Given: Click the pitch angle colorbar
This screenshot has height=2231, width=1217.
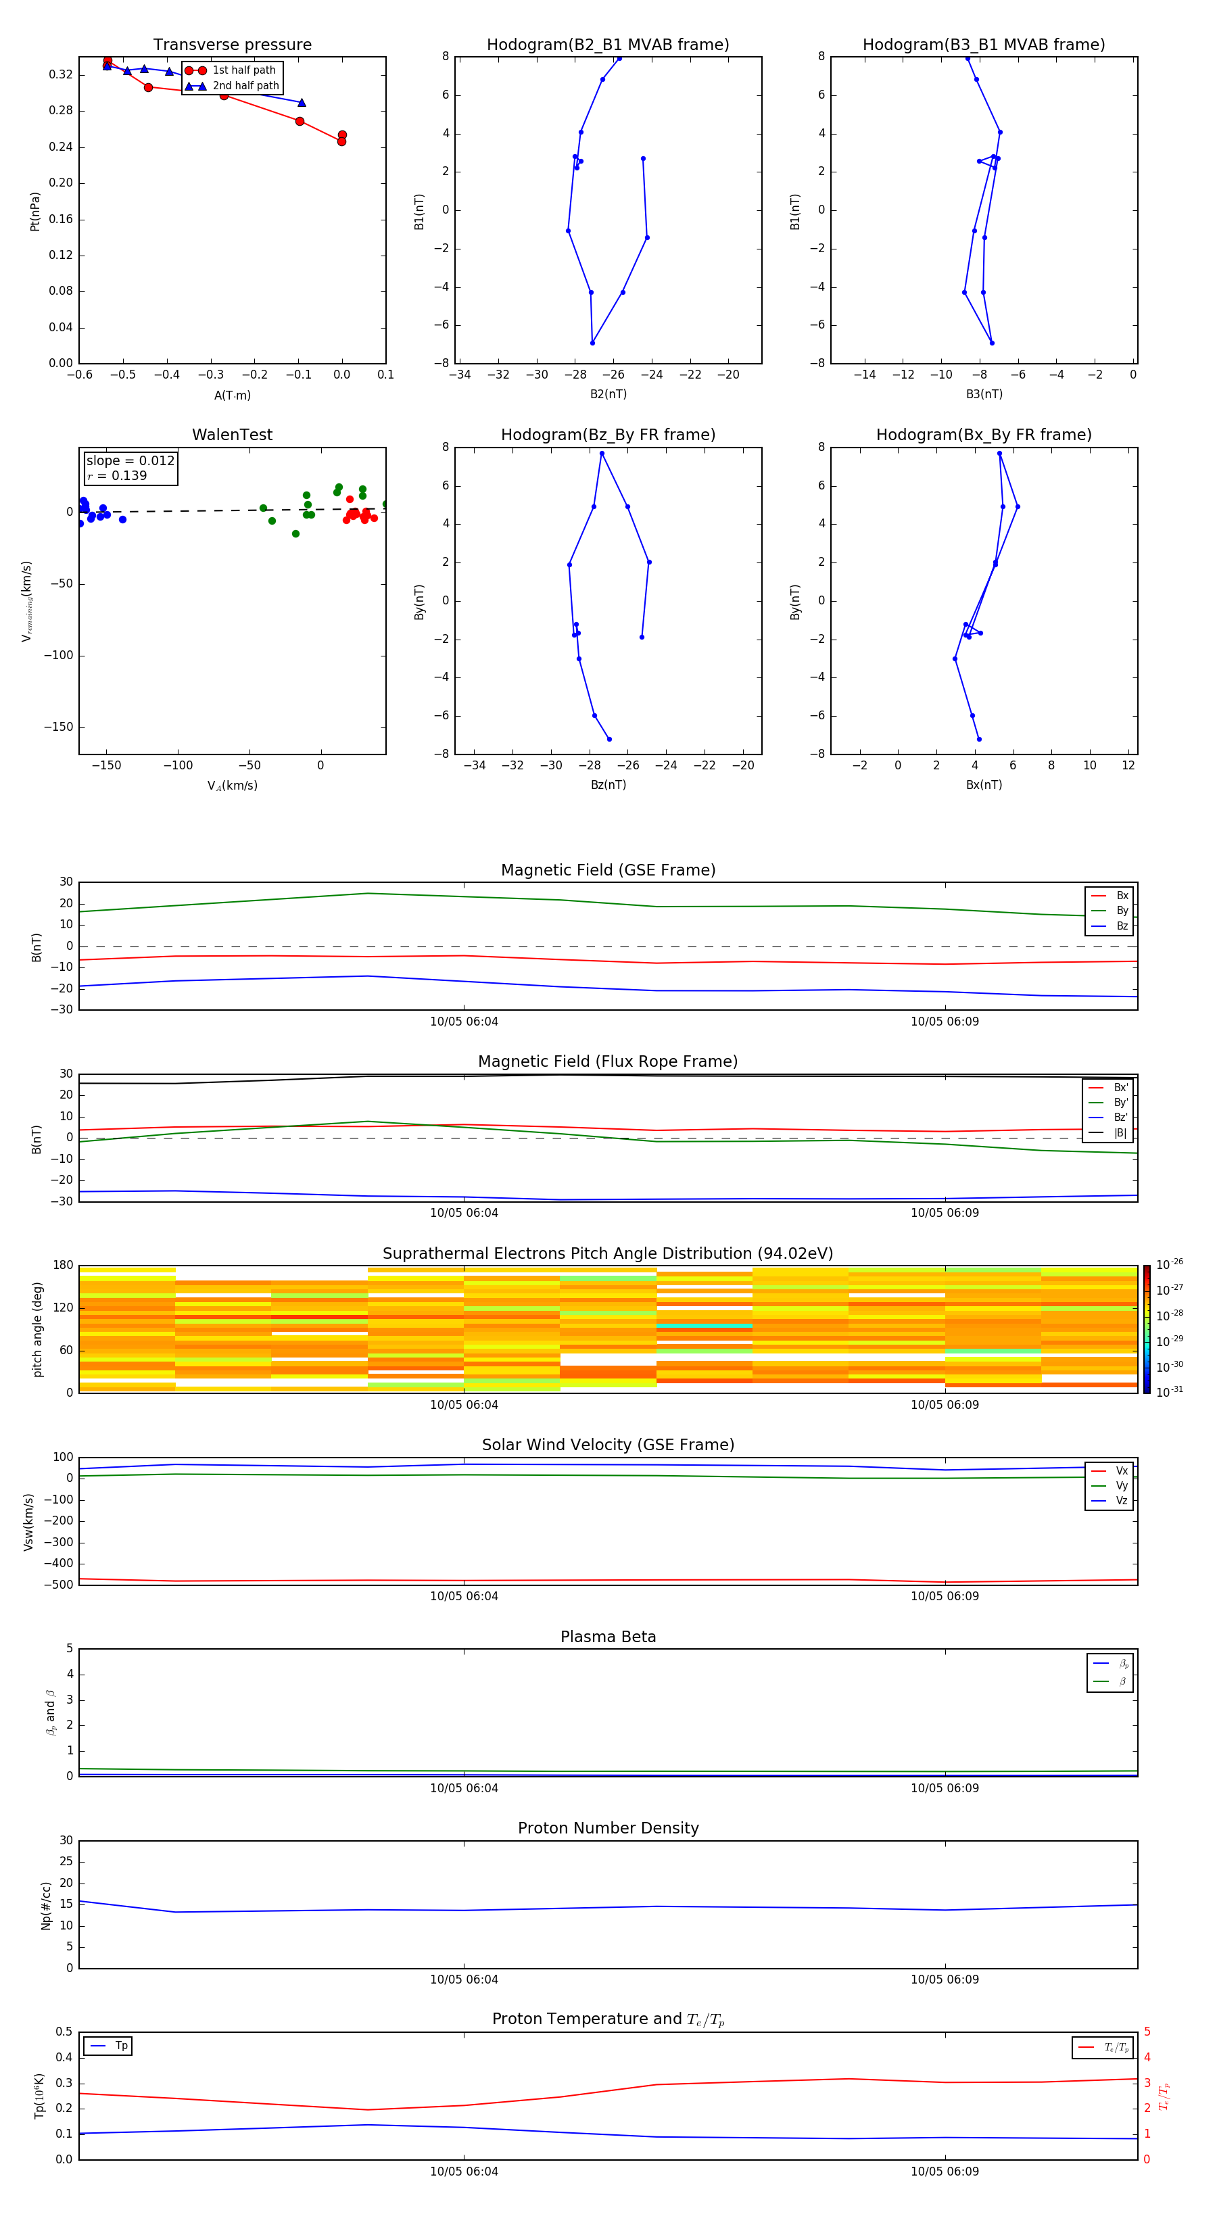Looking at the screenshot, I should point(1146,1329).
